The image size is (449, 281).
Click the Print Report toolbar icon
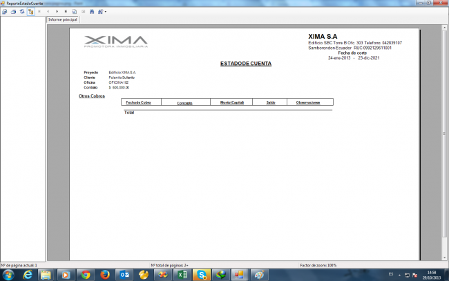pos(13,12)
